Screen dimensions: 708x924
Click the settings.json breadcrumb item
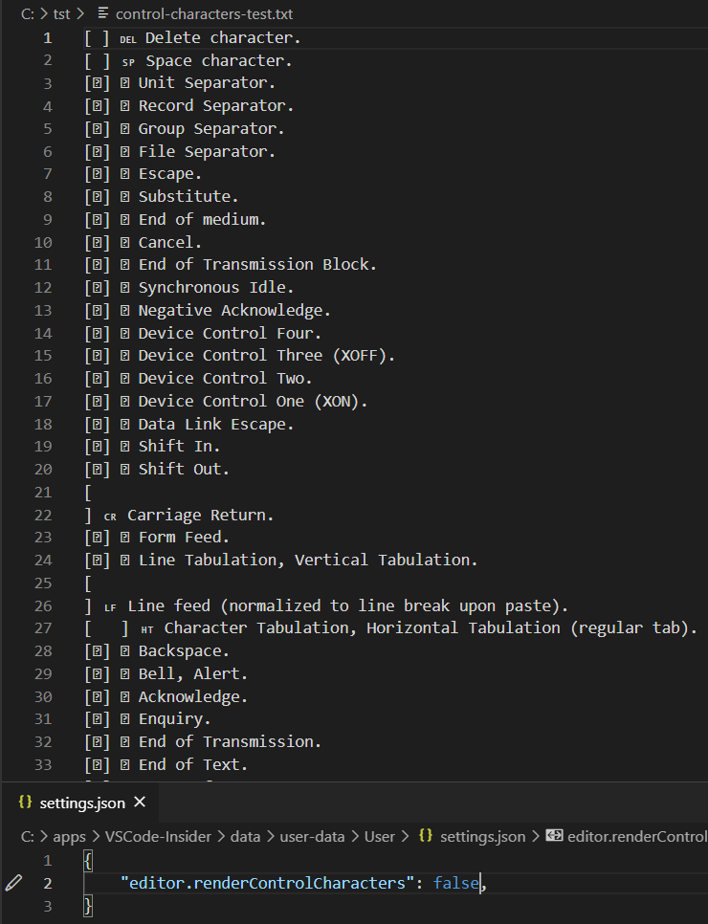point(484,836)
